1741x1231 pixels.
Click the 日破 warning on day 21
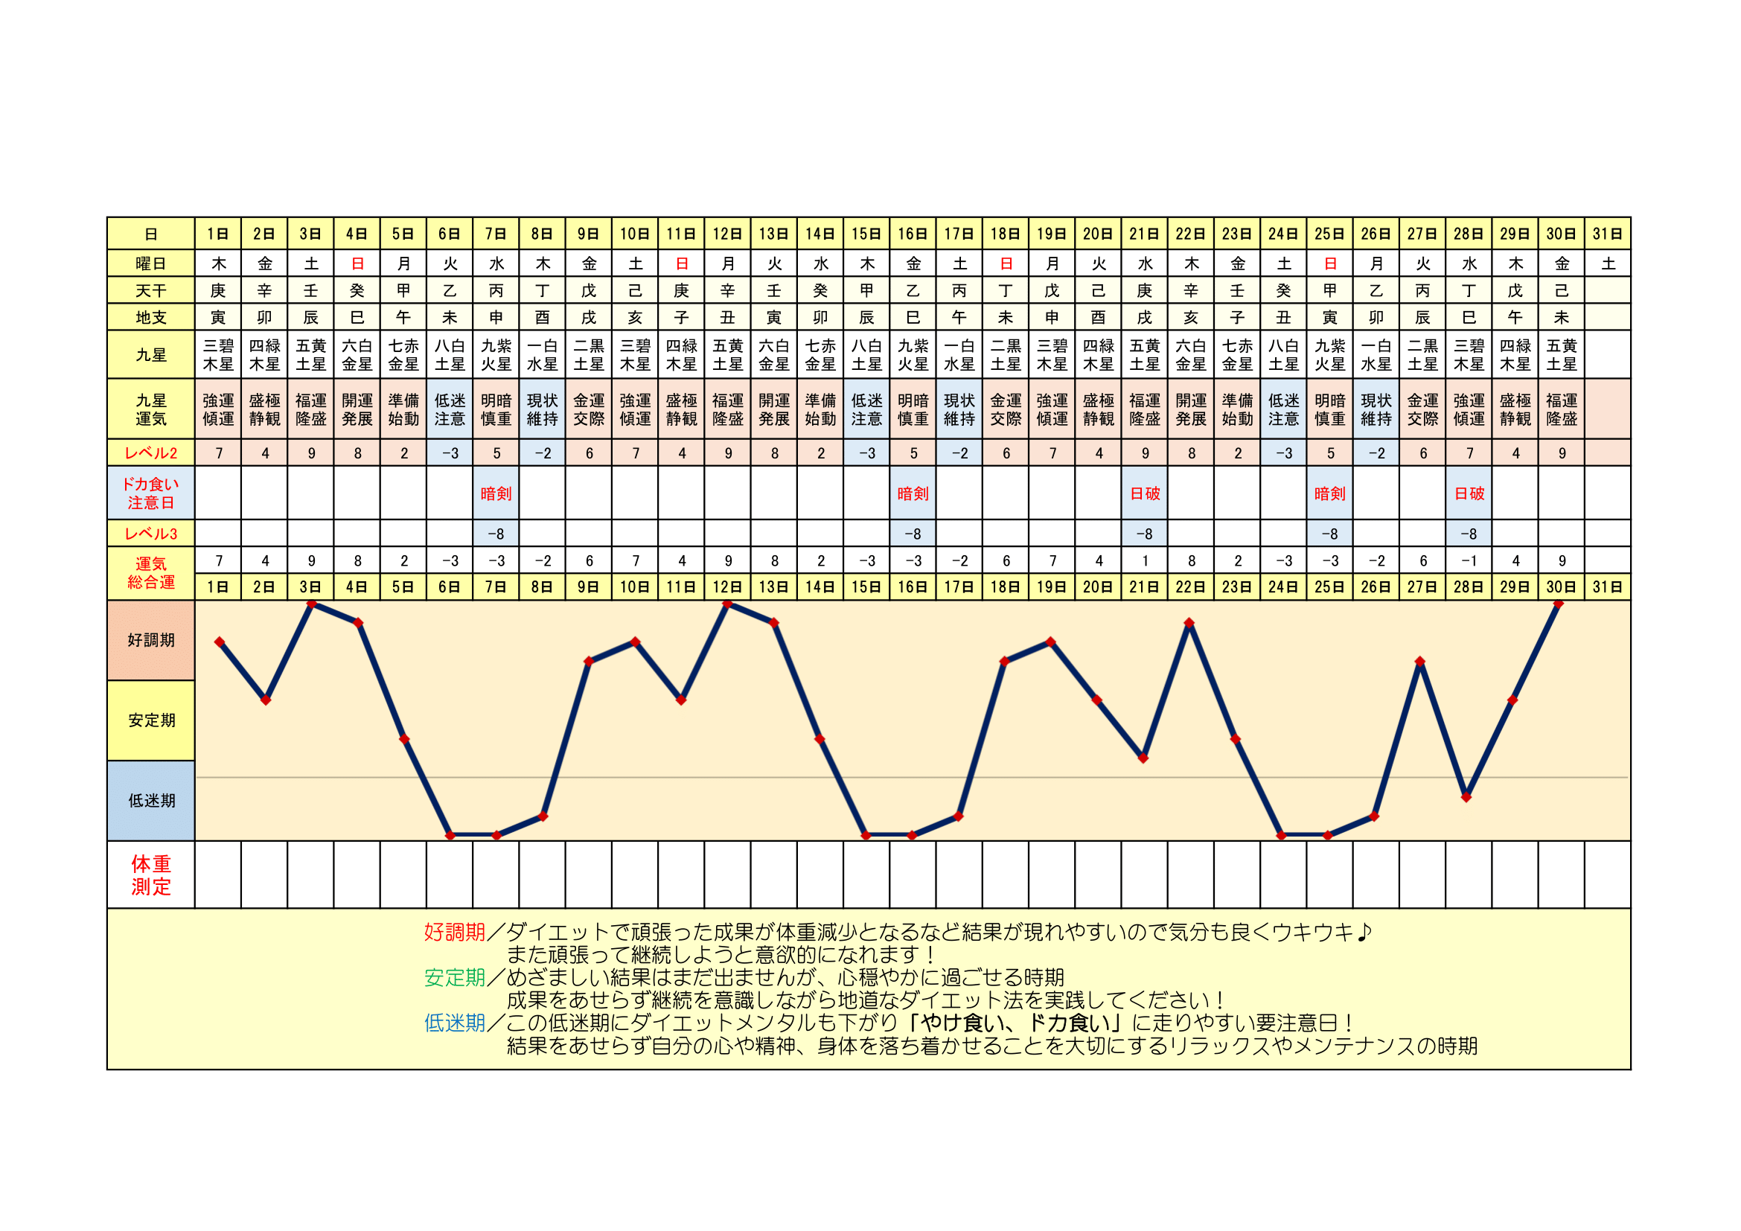click(x=1144, y=493)
